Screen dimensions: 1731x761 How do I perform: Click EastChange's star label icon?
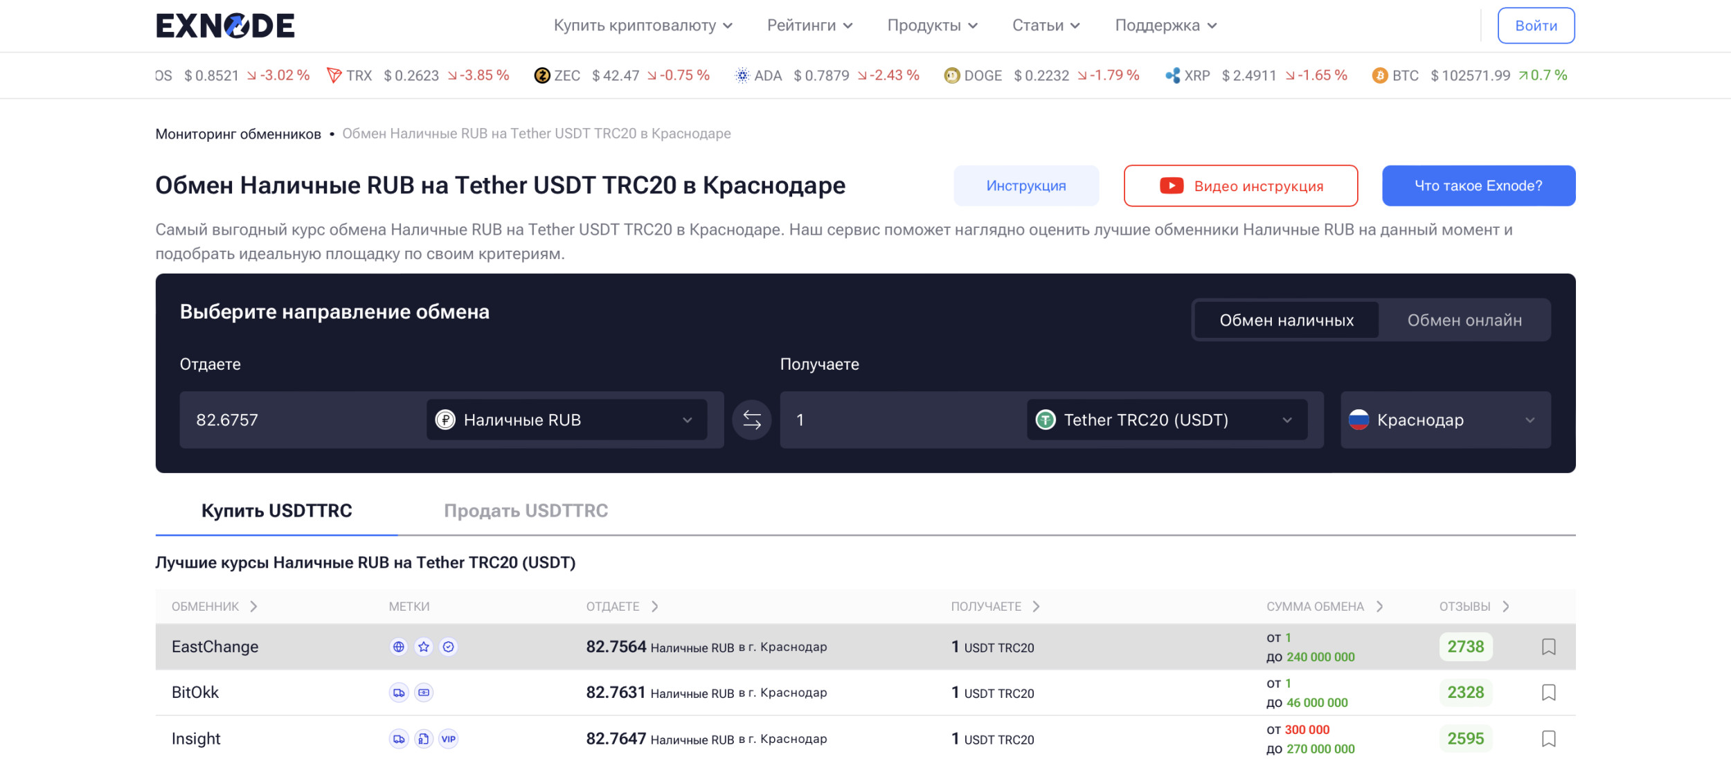click(x=424, y=647)
